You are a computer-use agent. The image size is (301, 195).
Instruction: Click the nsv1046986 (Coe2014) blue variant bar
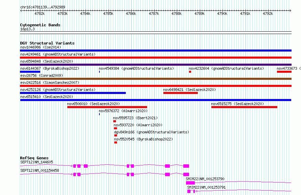tap(156, 51)
